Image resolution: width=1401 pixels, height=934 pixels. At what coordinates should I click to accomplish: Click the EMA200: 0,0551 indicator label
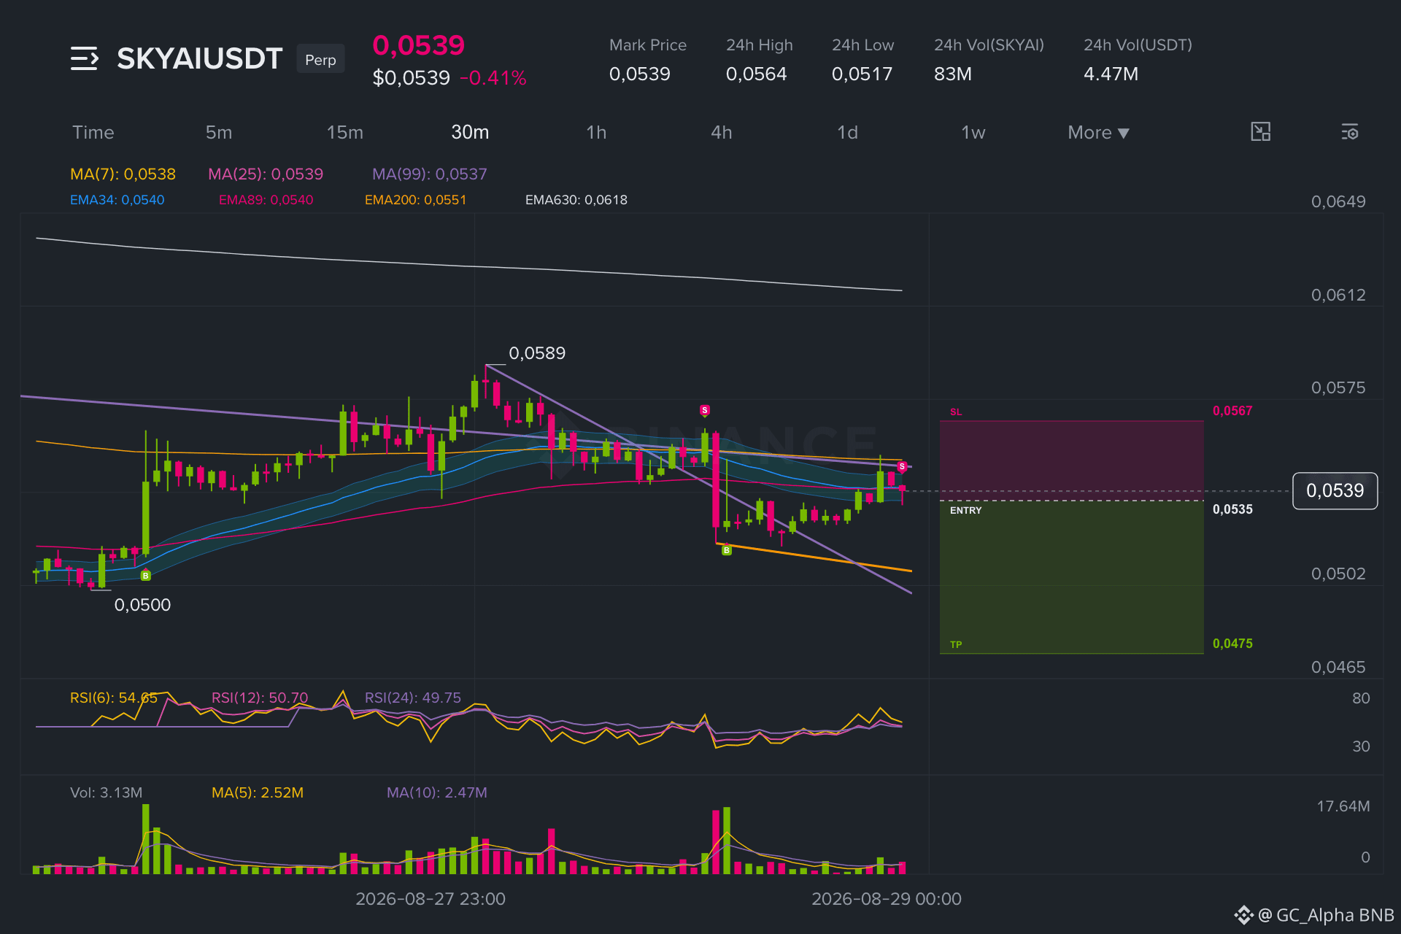click(x=416, y=200)
